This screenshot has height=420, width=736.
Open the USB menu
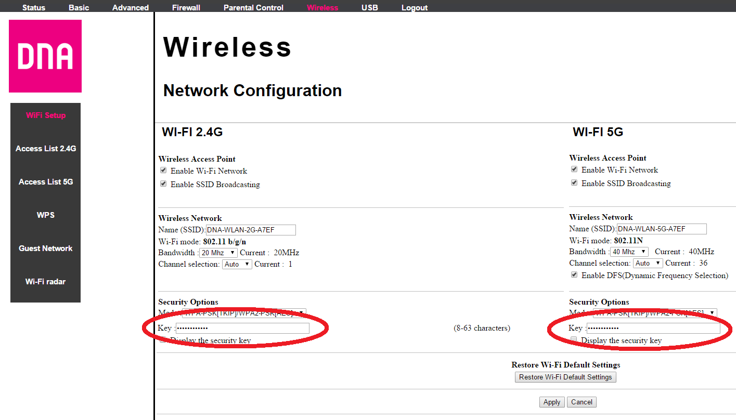[x=370, y=7]
